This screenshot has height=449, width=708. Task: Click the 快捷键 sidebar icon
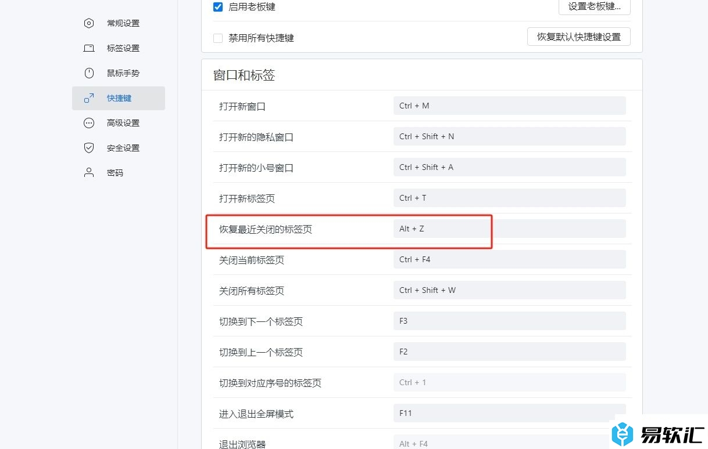(x=89, y=98)
